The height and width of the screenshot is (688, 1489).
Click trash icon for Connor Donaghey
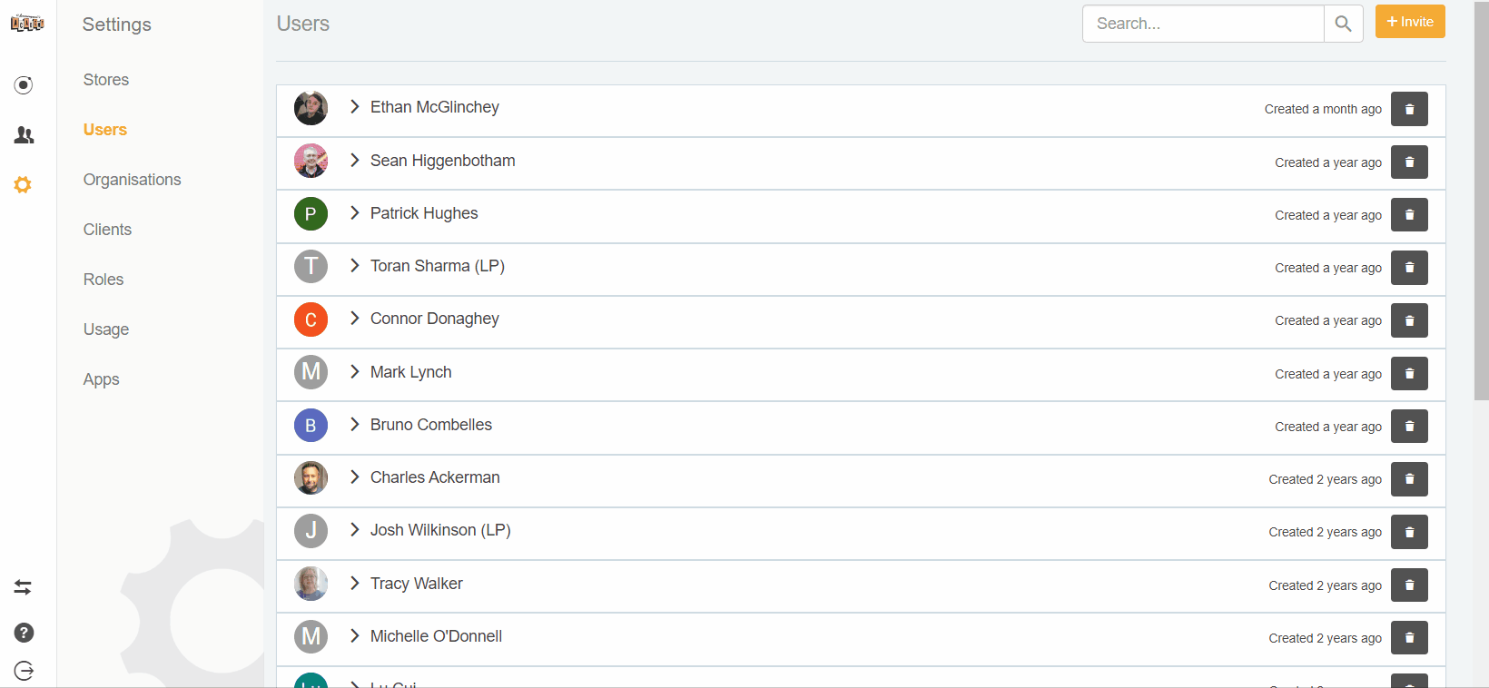coord(1409,320)
